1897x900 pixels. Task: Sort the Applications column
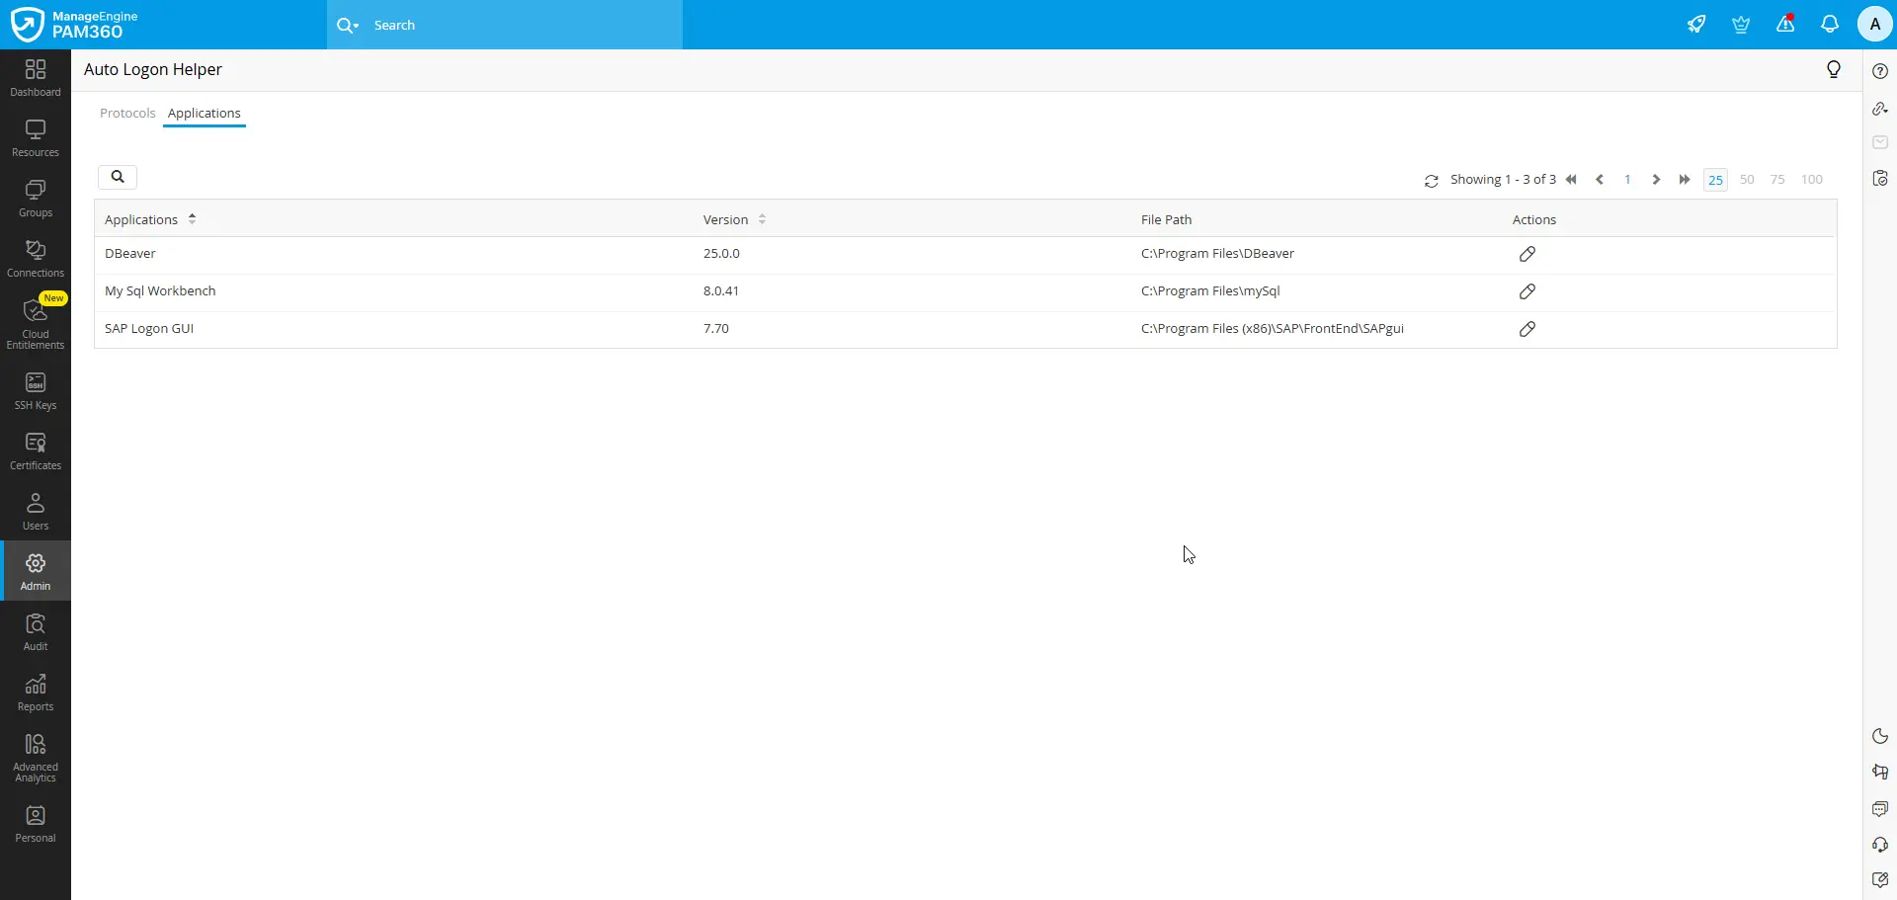[x=192, y=218]
